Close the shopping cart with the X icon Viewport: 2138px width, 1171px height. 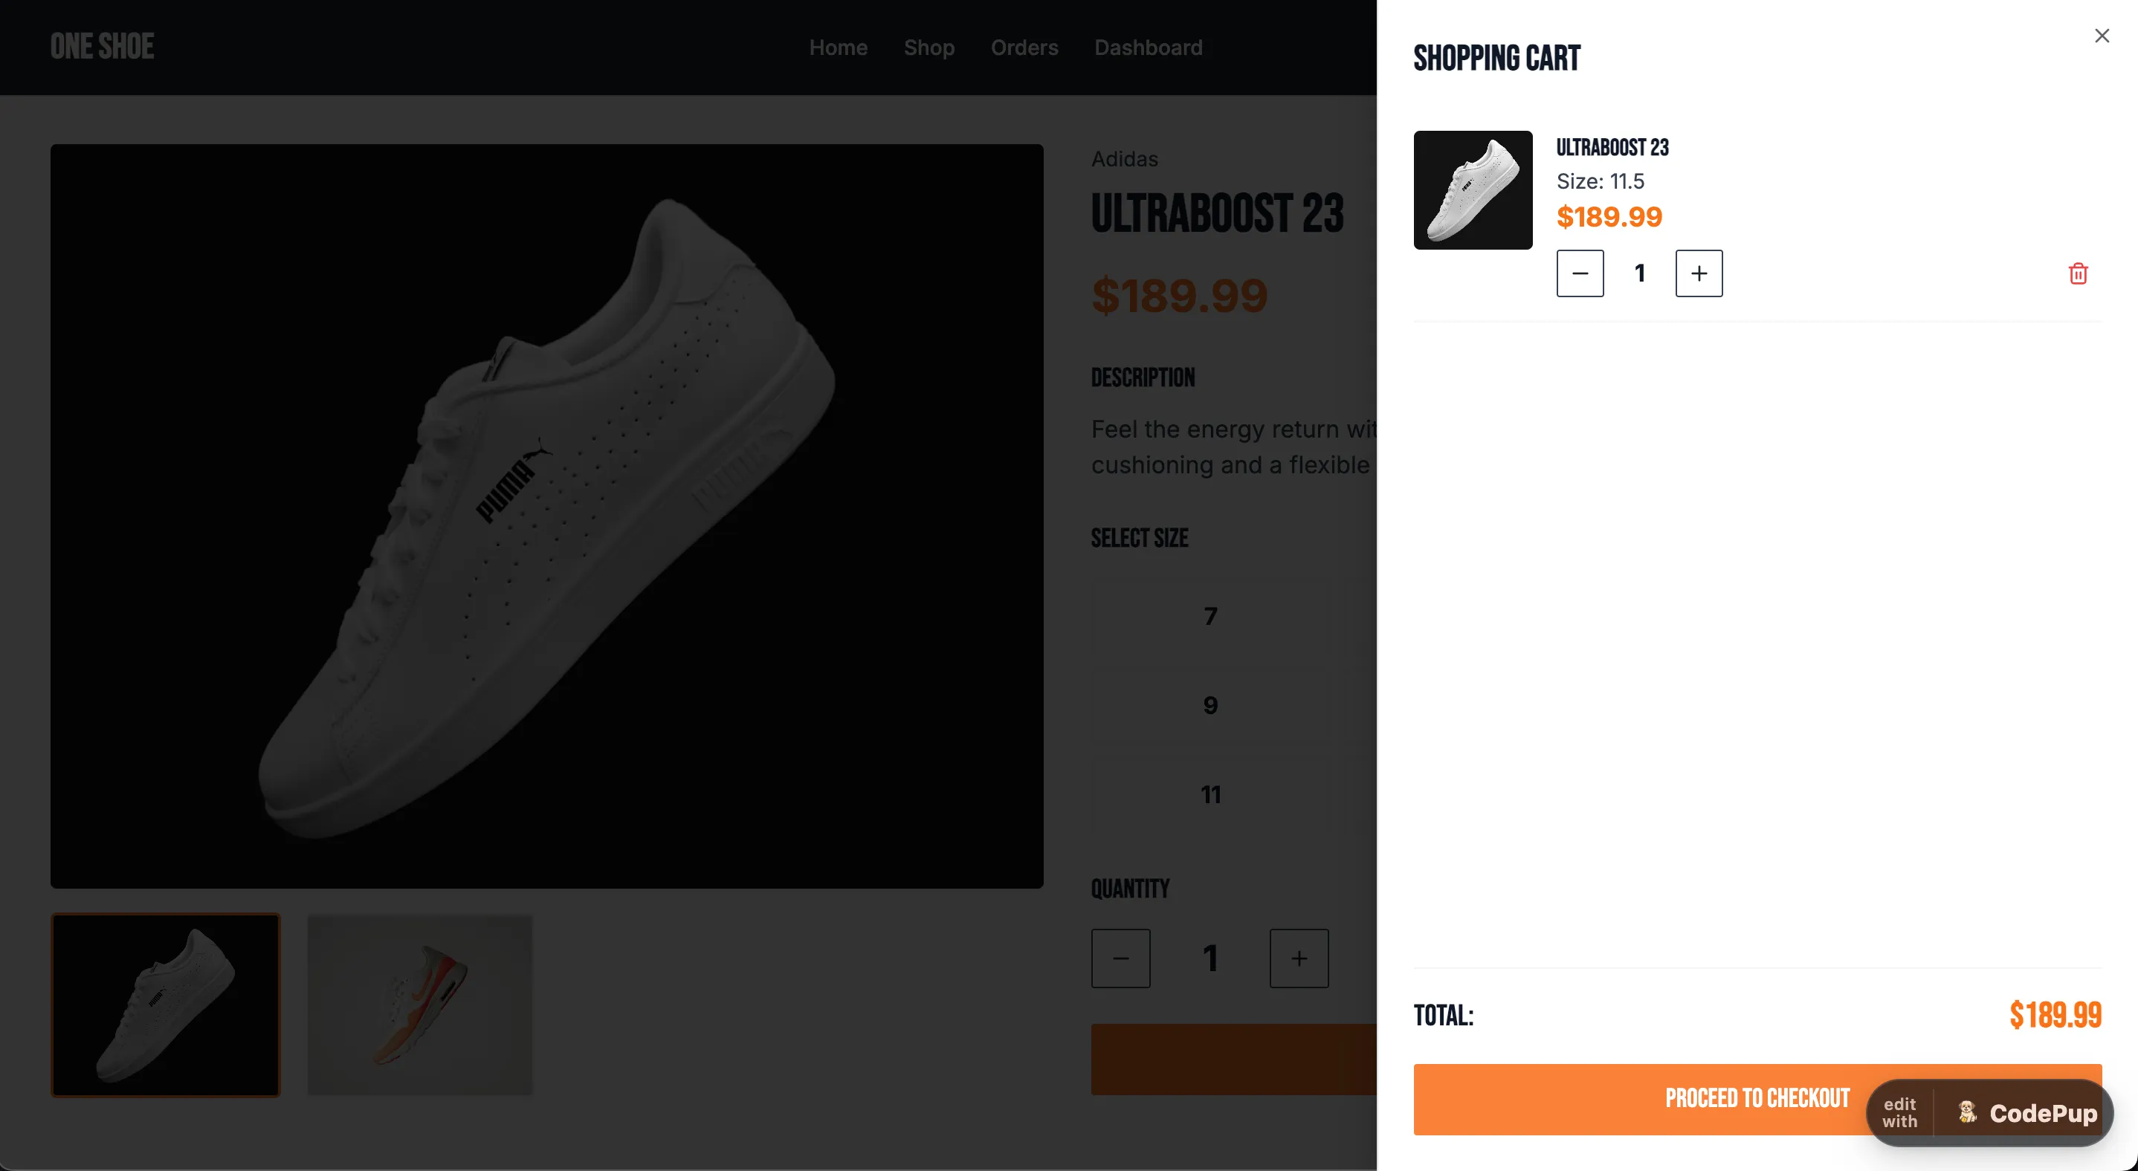(2102, 35)
